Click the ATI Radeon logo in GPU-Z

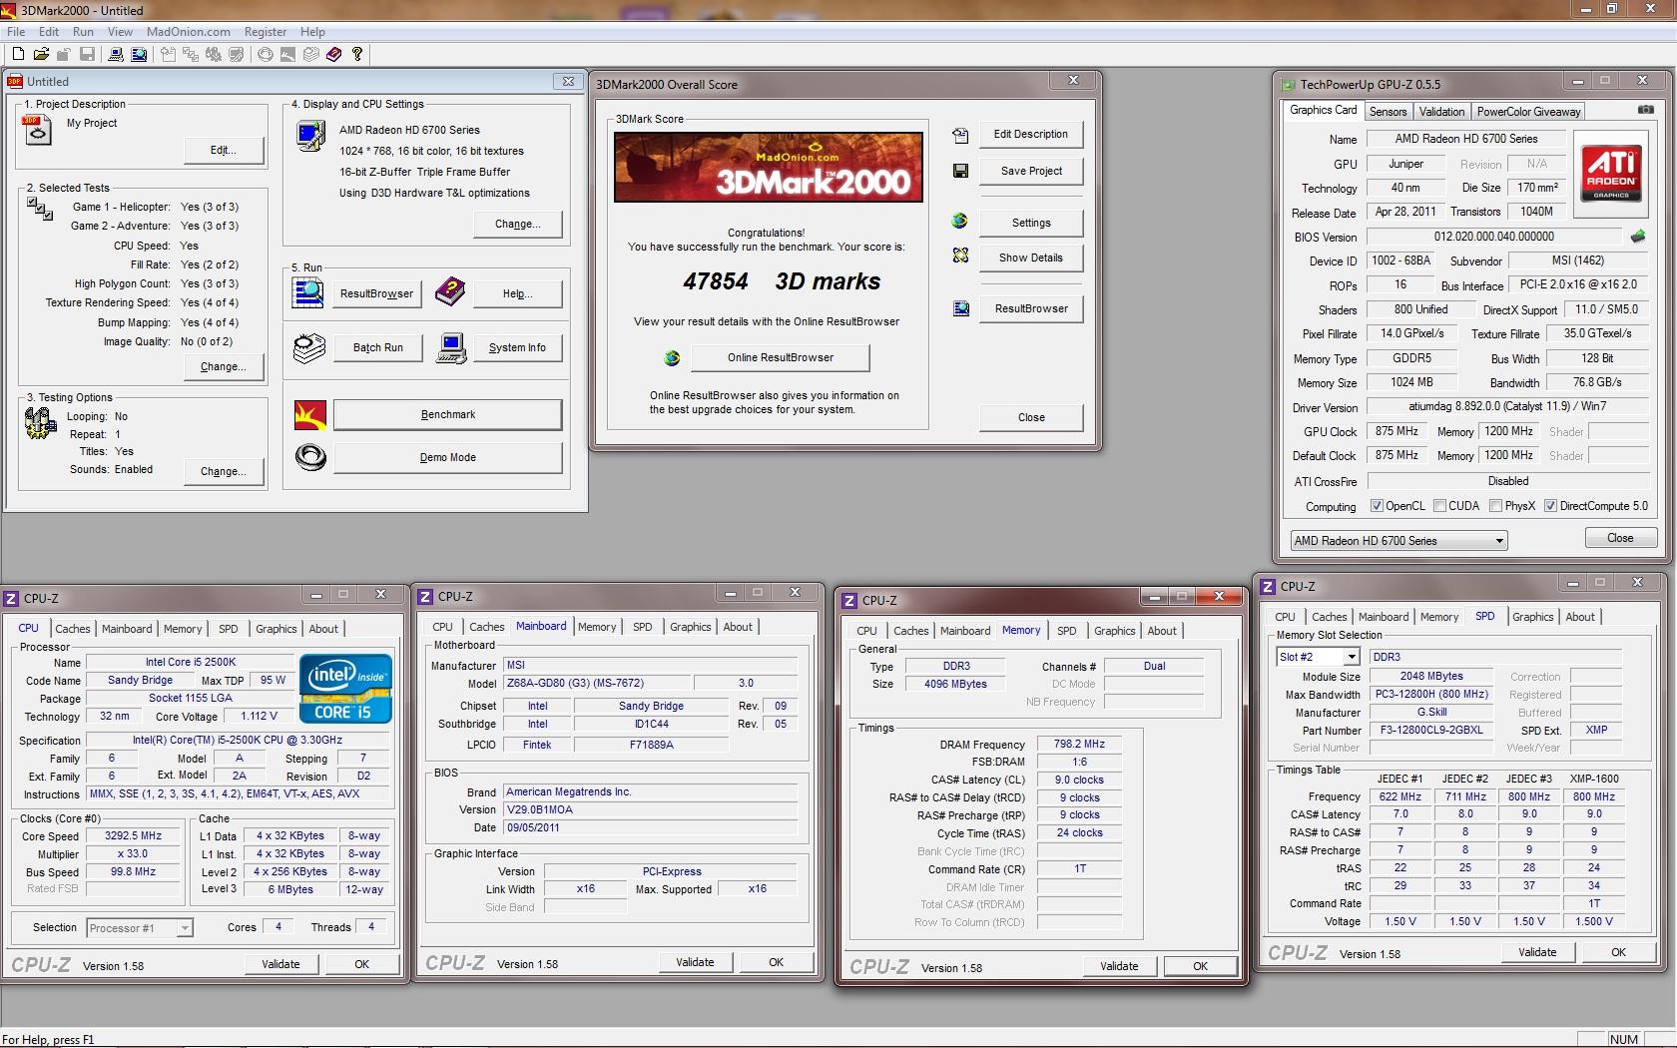tap(1611, 176)
